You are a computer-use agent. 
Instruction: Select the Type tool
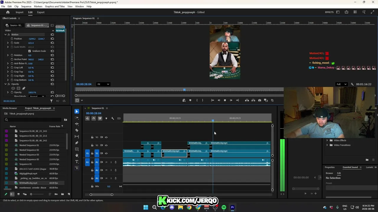(x=77, y=162)
